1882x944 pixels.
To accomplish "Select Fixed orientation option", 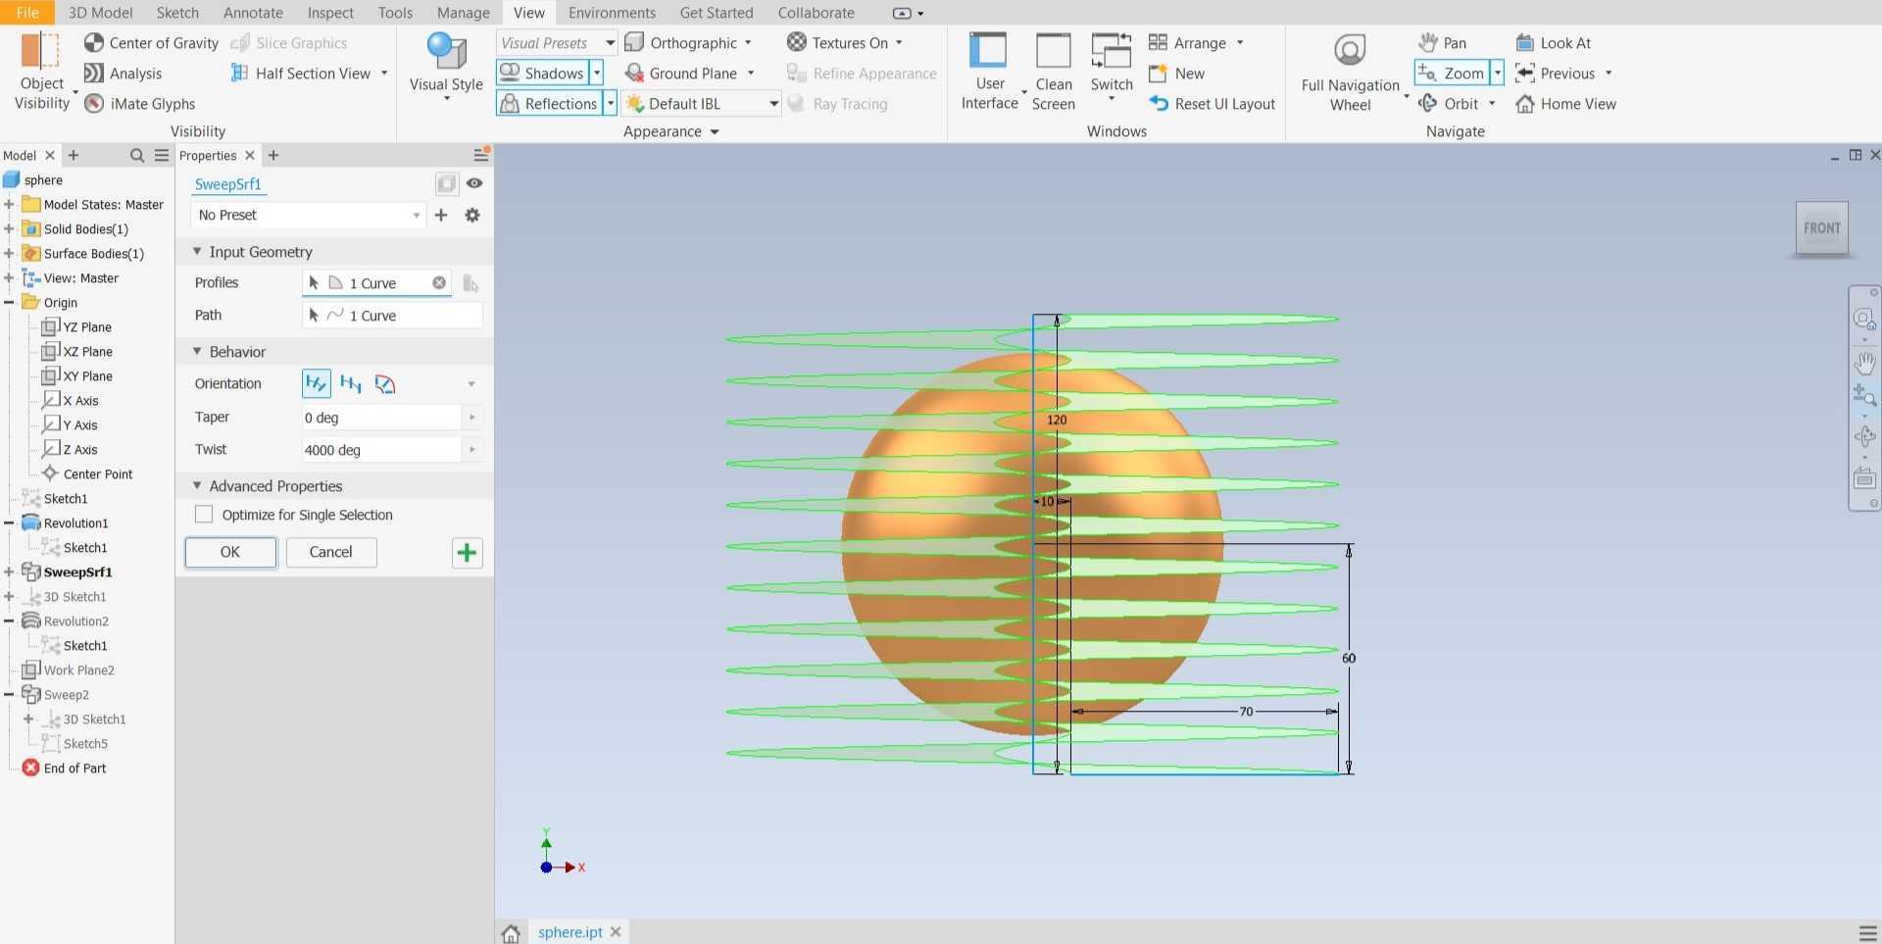I will [x=351, y=384].
